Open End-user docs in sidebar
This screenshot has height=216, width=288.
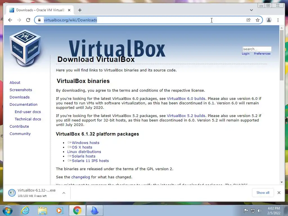coord(28,112)
